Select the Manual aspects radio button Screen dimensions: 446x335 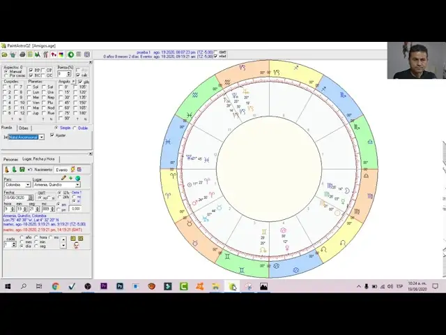(x=6, y=71)
